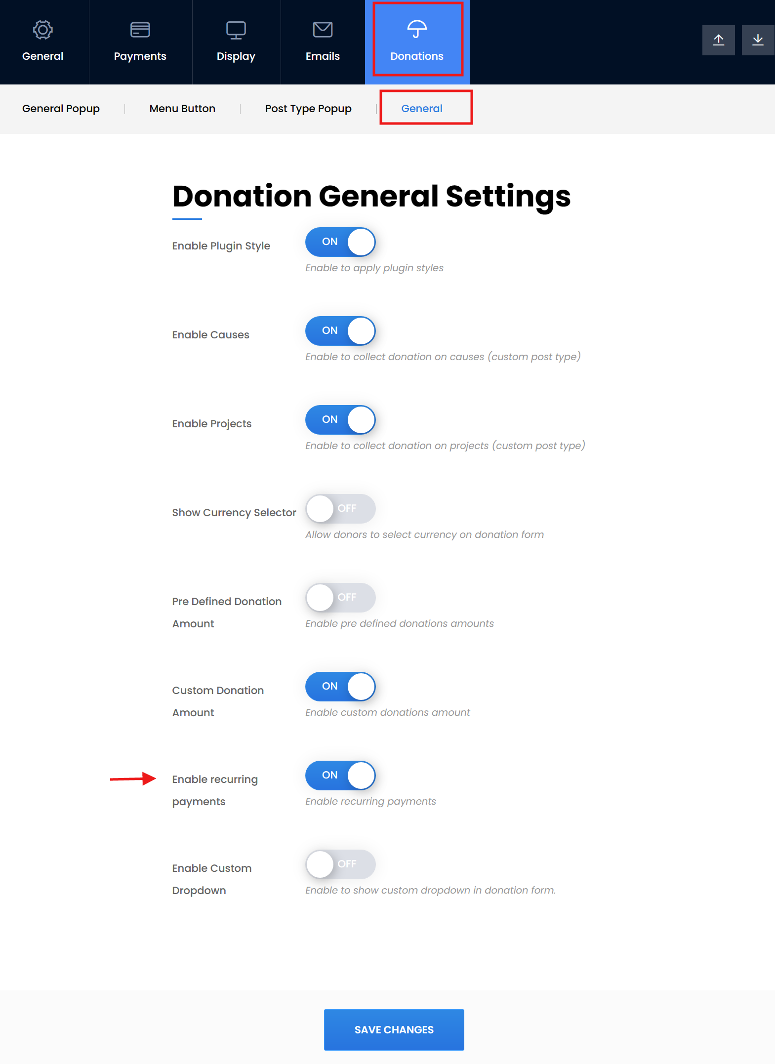The image size is (775, 1064).
Task: Select the Post Type Popup tab
Action: tap(308, 108)
